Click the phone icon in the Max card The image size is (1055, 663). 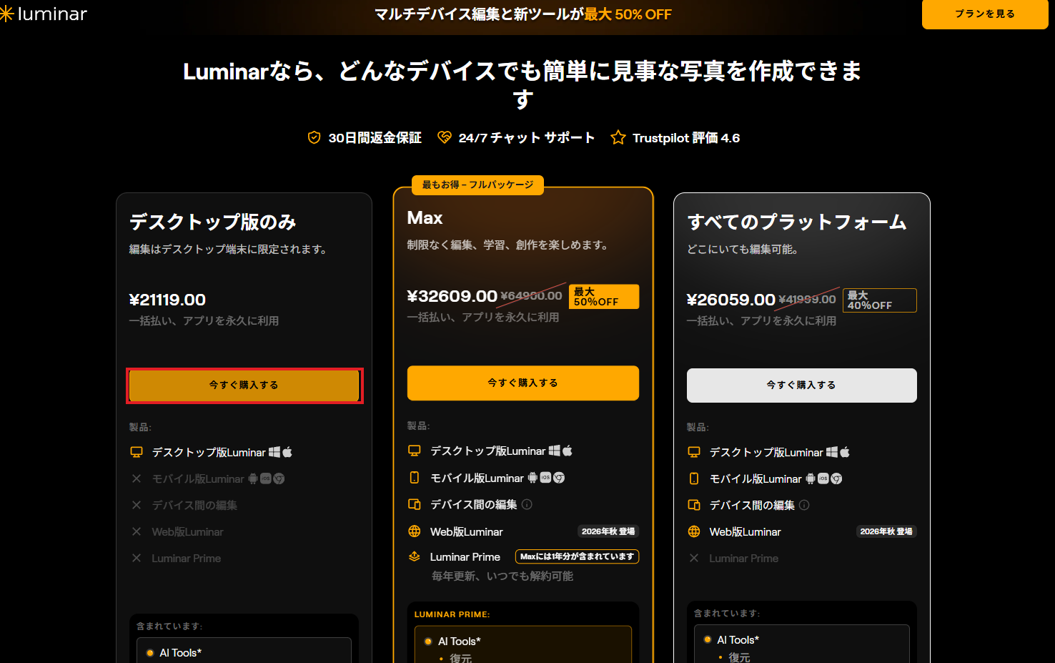coord(415,477)
